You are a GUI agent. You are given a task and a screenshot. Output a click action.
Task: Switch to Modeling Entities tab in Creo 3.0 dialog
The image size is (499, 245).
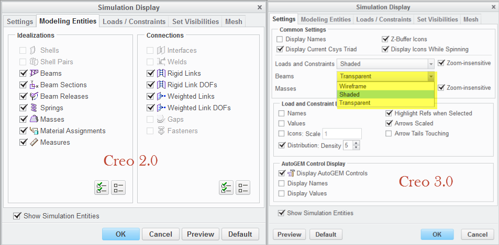point(326,19)
